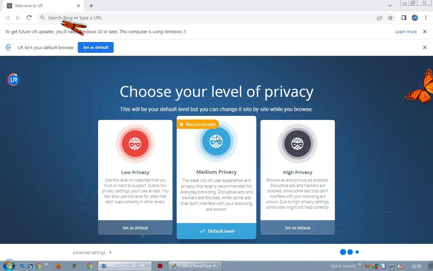This screenshot has height=271, width=433.
Task: Click the colorful squares tray icon
Action: pos(375,266)
